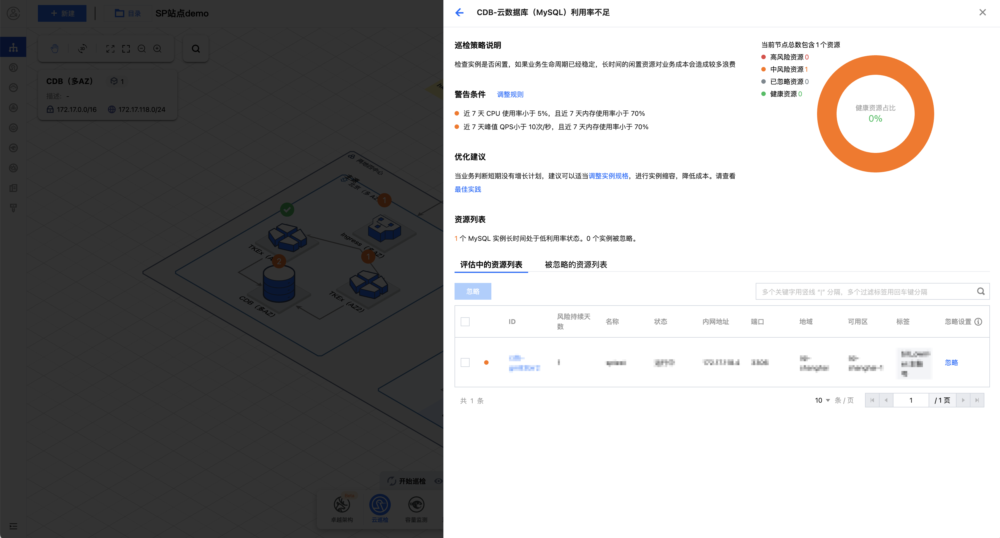1000x538 pixels.
Task: Click 高风险资源 legend item
Action: click(x=785, y=57)
